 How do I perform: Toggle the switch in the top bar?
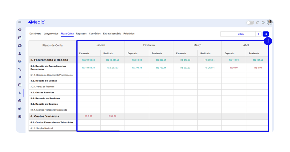[250, 22]
